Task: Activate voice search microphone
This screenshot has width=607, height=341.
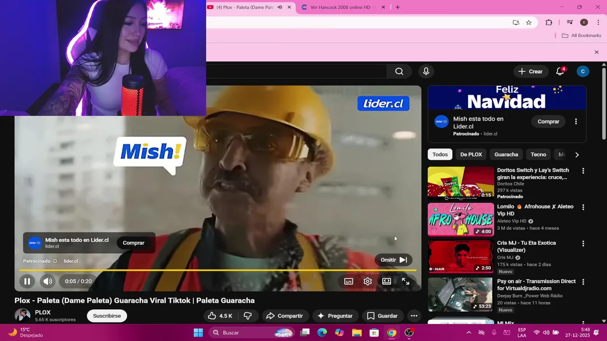Action: click(426, 72)
